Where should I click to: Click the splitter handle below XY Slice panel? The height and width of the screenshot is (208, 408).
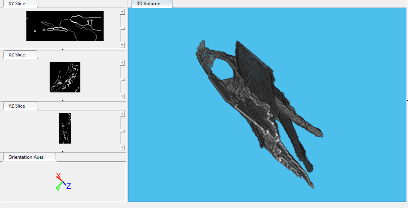click(63, 49)
